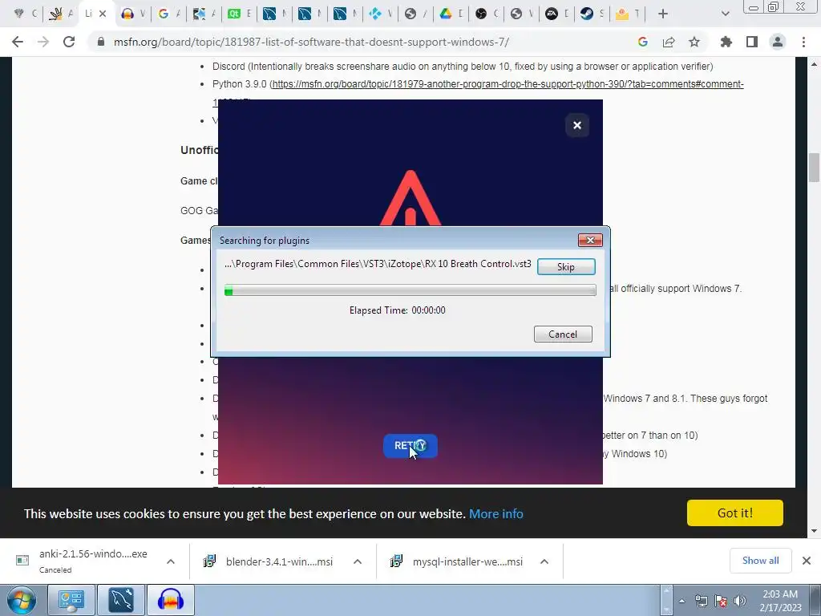Open the Action Center flag icon
Image resolution: width=821 pixels, height=616 pixels.
click(x=721, y=601)
